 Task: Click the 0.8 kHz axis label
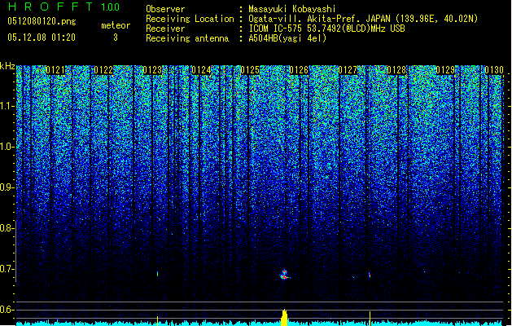tap(6, 228)
